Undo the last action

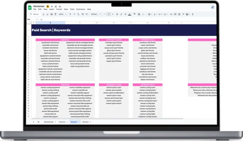43,14
